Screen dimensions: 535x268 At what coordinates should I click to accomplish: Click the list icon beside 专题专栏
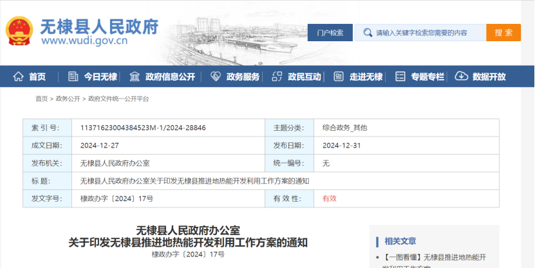coord(400,77)
